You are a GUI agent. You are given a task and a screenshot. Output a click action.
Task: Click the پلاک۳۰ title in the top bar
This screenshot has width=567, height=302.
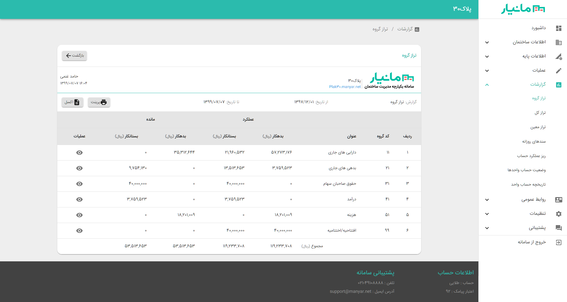click(x=462, y=9)
